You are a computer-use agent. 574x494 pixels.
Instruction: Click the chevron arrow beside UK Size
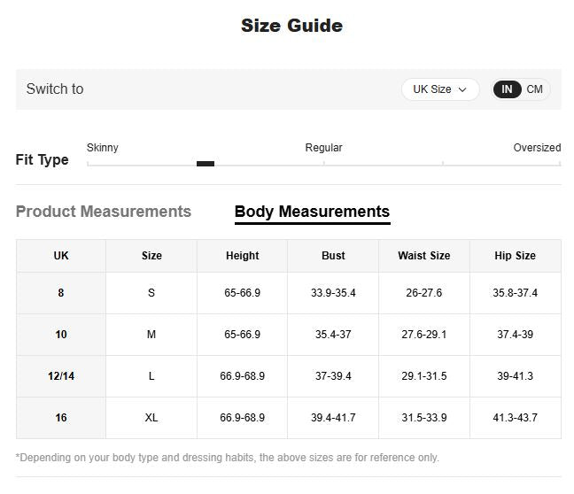[462, 89]
